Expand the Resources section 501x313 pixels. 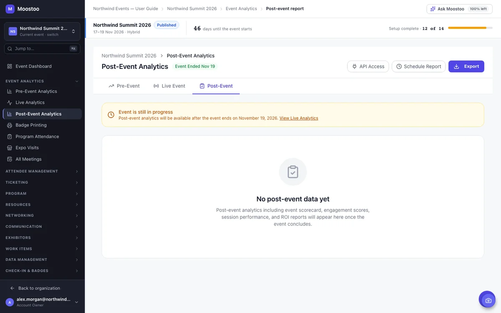tap(42, 204)
